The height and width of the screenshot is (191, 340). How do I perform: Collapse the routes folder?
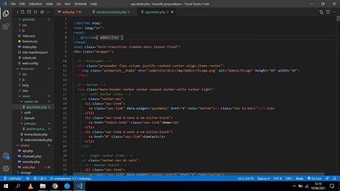25,145
